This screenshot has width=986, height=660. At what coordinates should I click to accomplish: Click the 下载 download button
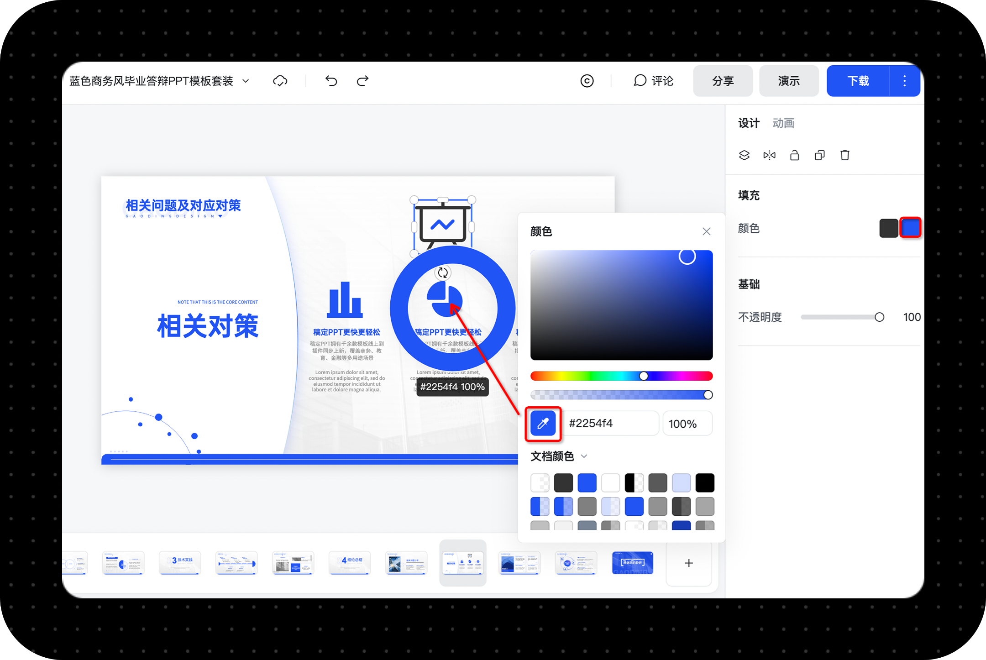858,81
